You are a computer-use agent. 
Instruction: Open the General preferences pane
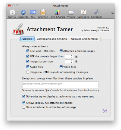[x=12, y=14]
